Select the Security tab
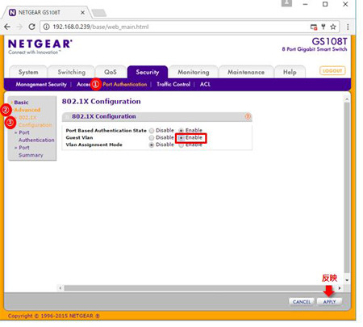Image resolution: width=363 pixels, height=327 pixels. click(x=148, y=72)
